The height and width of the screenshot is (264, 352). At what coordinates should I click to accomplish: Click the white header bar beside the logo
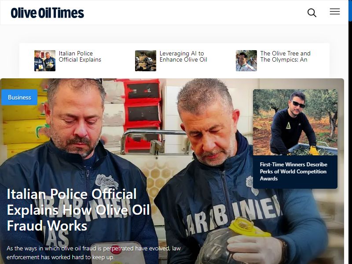coord(195,13)
